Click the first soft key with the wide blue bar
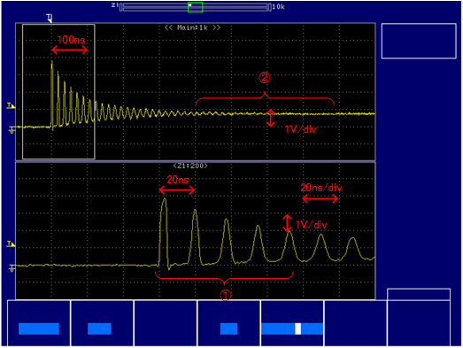Image resolution: width=463 pixels, height=348 pixels. [39, 323]
